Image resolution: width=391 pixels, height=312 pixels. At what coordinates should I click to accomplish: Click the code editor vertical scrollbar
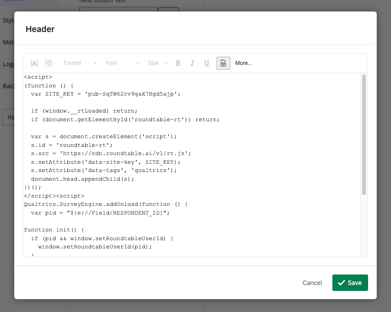pos(364,134)
